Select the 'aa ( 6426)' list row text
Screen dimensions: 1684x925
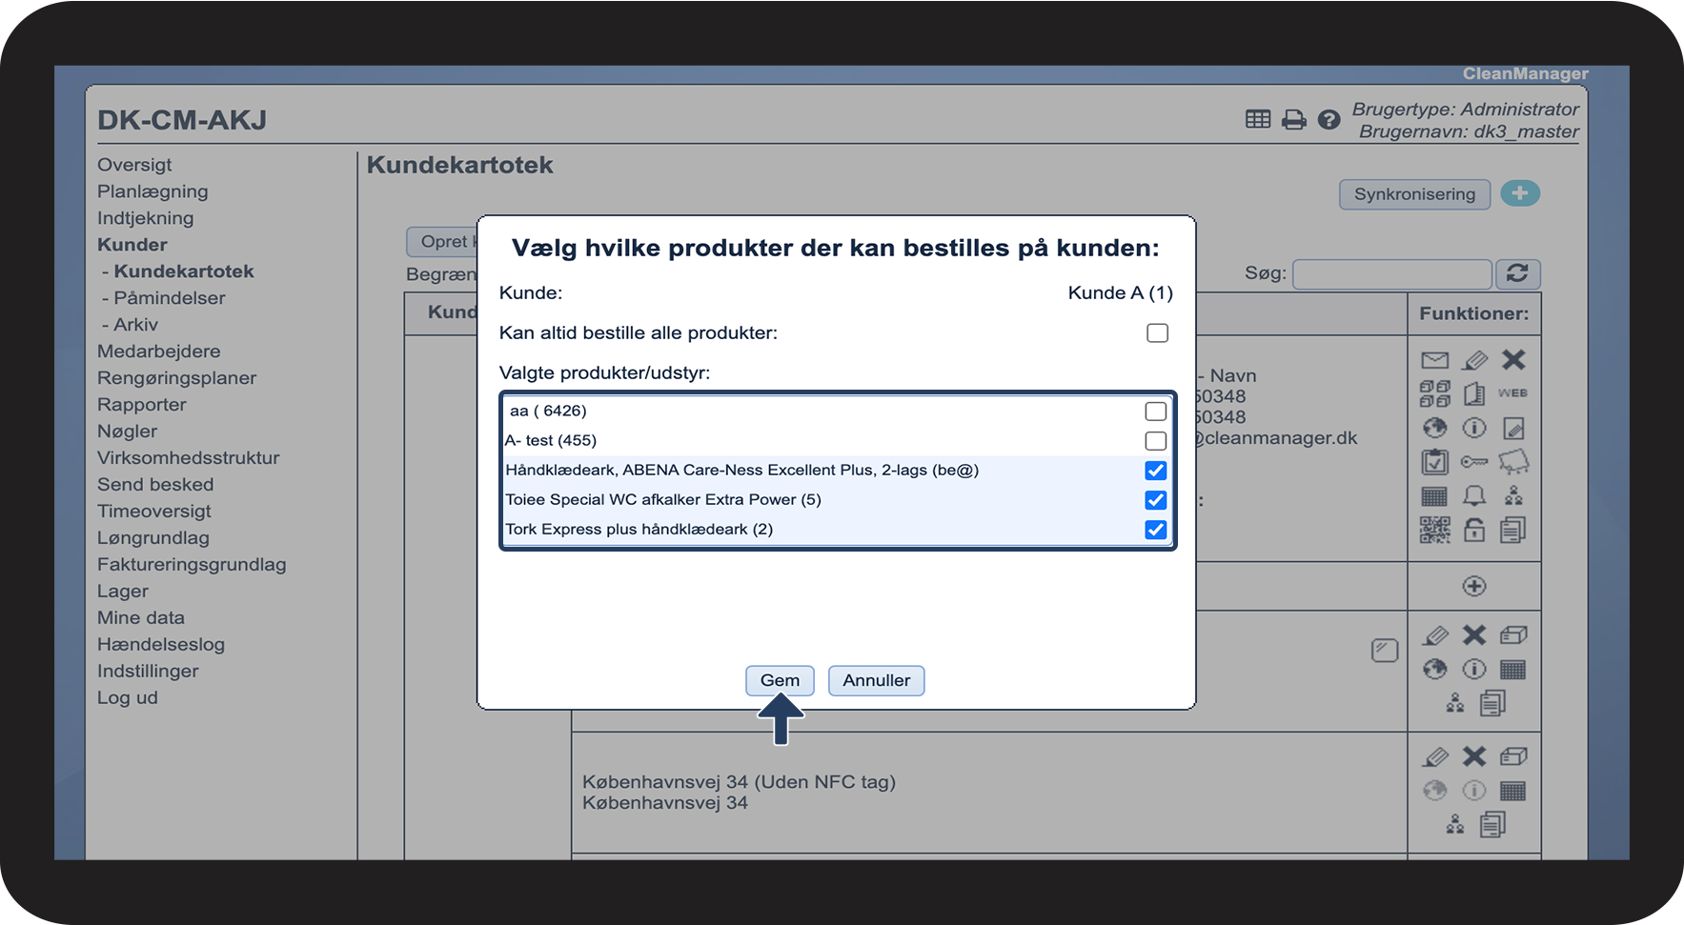tap(548, 411)
